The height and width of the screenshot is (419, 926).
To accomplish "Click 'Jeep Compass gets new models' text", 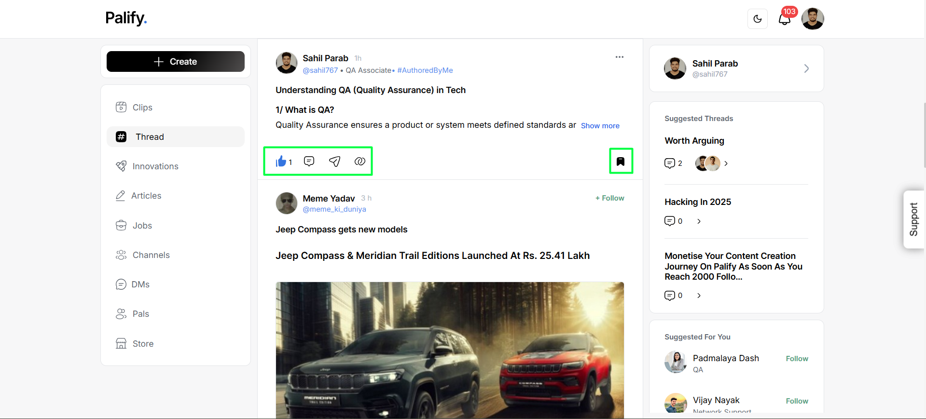I will tap(341, 230).
